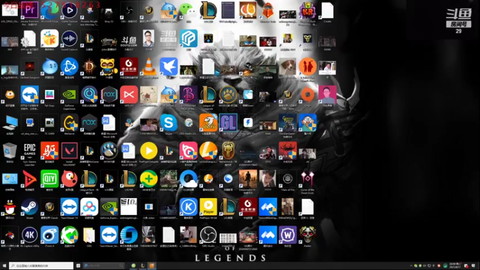Select the VLC traffic cone icon
The image size is (480, 270).
click(x=149, y=67)
